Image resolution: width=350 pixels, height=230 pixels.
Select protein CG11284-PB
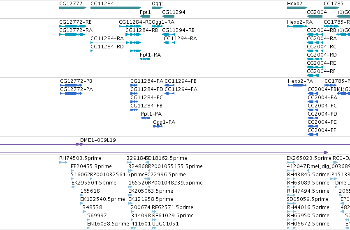pos(134,110)
